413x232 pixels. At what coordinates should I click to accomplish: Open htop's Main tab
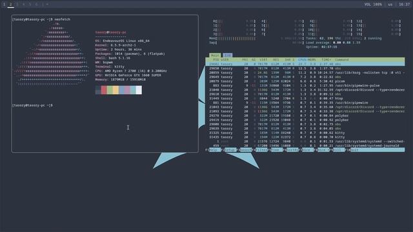click(x=215, y=55)
